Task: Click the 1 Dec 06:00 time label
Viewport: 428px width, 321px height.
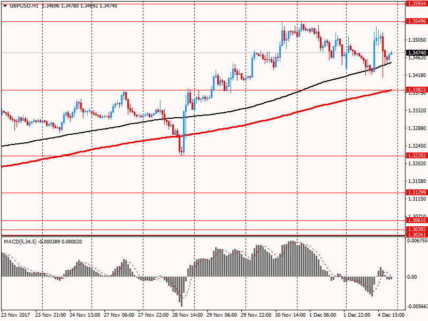Action: (323, 315)
